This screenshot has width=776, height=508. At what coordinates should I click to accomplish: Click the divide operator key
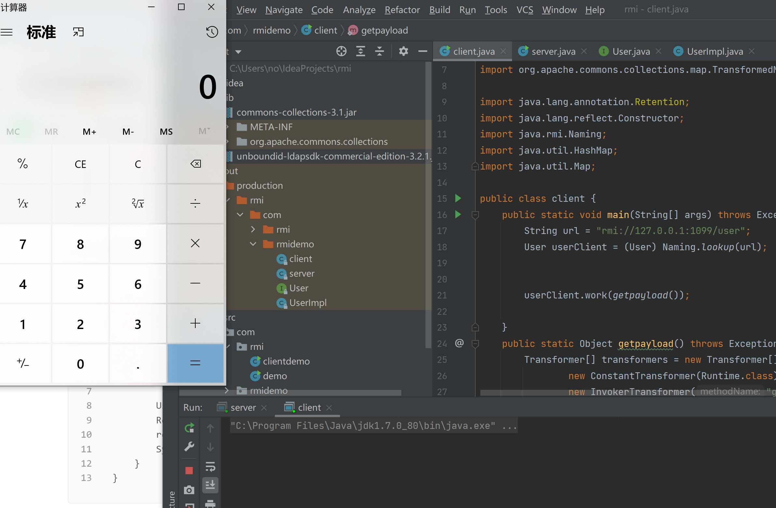(195, 204)
